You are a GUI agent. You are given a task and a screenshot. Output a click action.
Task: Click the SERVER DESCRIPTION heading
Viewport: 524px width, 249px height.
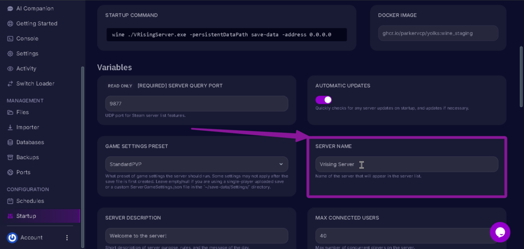point(133,218)
